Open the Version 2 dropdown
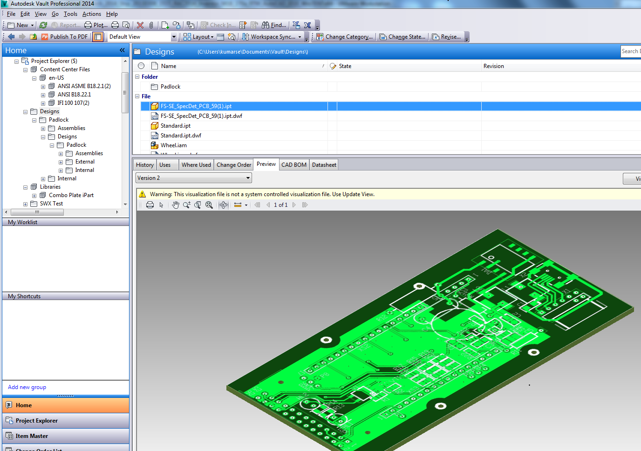 coord(248,178)
